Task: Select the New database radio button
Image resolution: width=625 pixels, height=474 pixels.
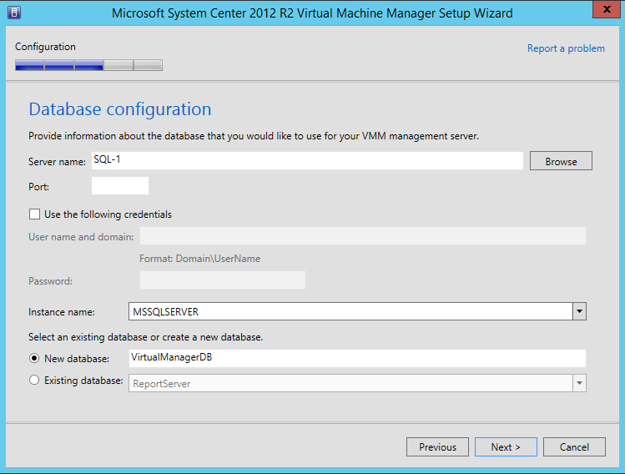Action: pos(34,358)
